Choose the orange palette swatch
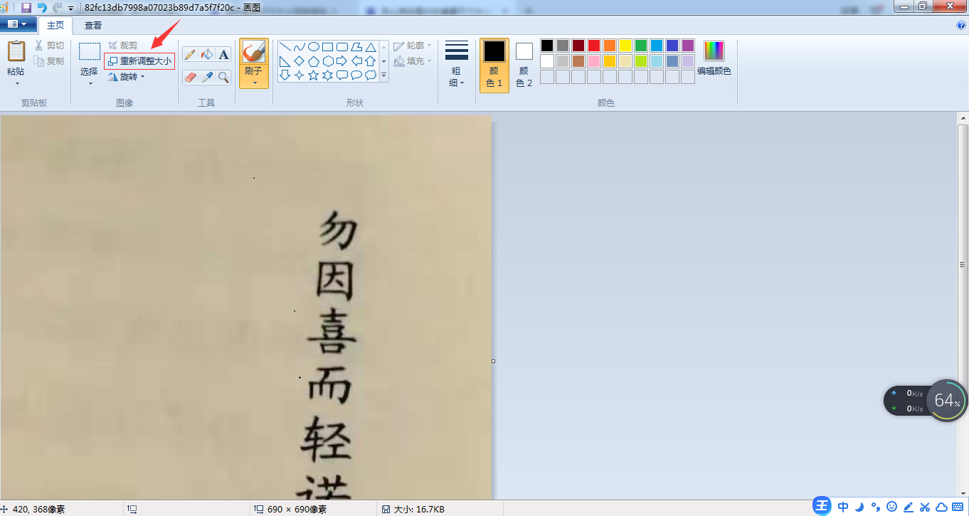 pos(610,46)
